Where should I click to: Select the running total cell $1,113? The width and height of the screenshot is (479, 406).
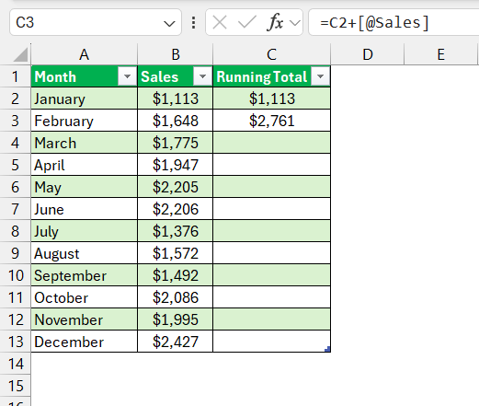tap(272, 99)
